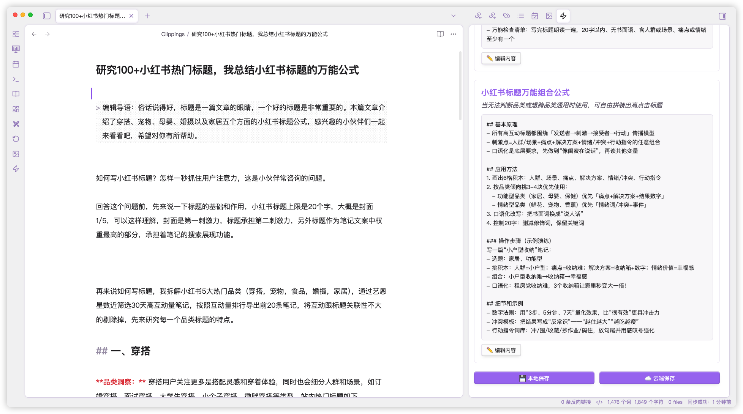Open the backlinks panel icon

[478, 16]
